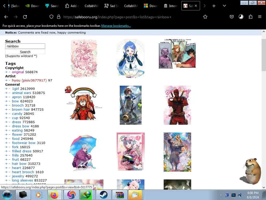This screenshot has height=200, width=266.
Task: Open the three-panel comic thumbnail
Action: point(177,54)
